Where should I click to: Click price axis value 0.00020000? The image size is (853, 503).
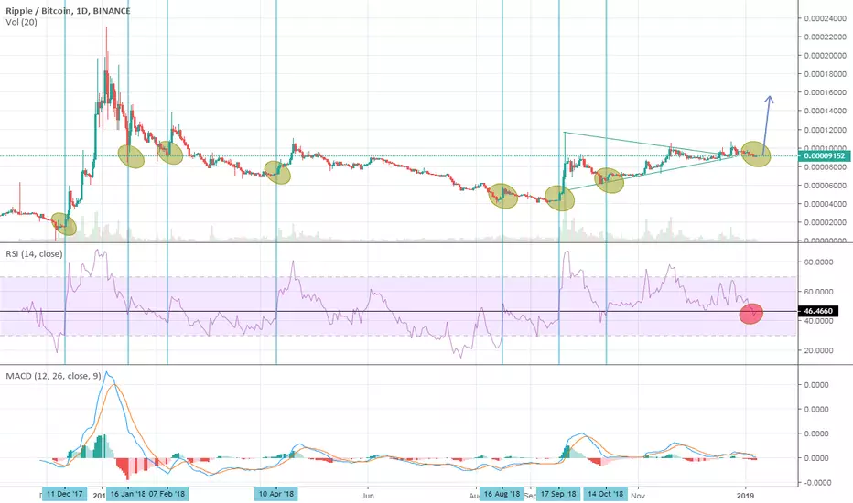826,56
